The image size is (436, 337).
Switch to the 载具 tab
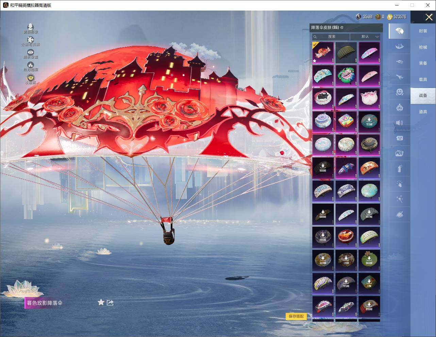pos(423,79)
